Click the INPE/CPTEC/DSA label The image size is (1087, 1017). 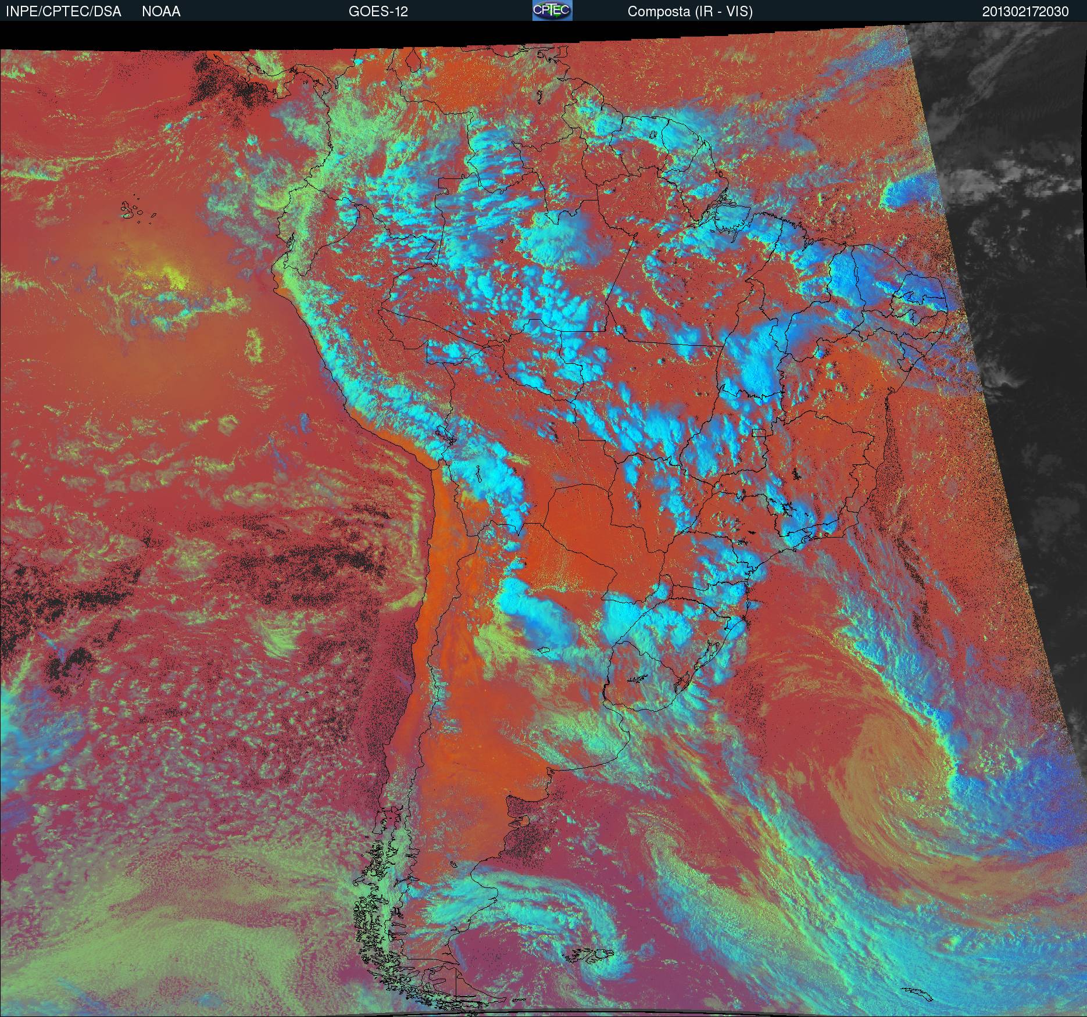tap(63, 12)
